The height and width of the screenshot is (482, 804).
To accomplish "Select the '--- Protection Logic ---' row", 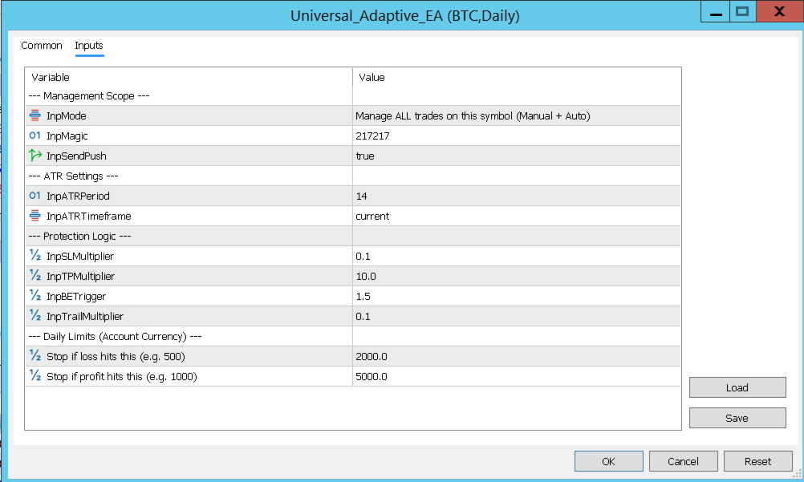I will 353,236.
